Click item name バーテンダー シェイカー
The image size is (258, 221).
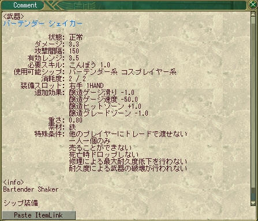coord(43,24)
